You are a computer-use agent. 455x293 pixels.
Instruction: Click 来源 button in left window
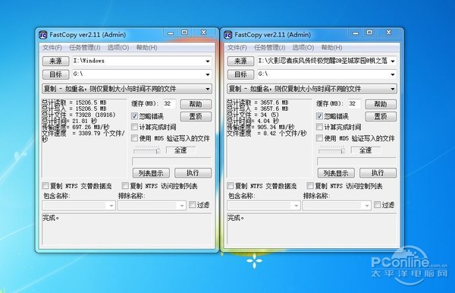(55, 61)
